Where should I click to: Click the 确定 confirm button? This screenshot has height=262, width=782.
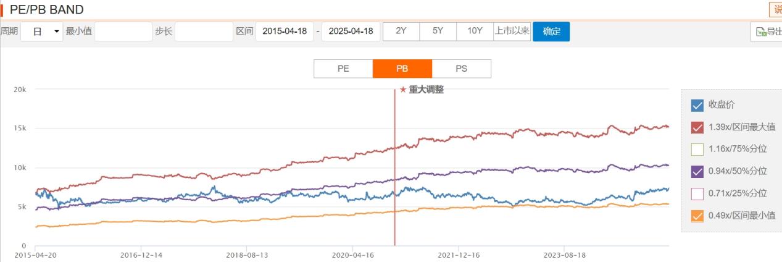pos(551,32)
